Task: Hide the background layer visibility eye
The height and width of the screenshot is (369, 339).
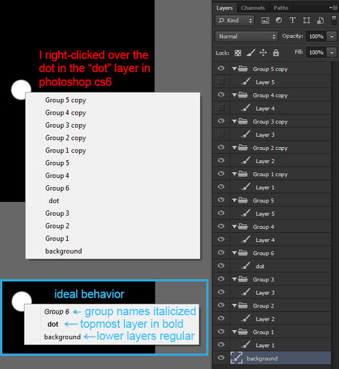Action: [x=221, y=358]
